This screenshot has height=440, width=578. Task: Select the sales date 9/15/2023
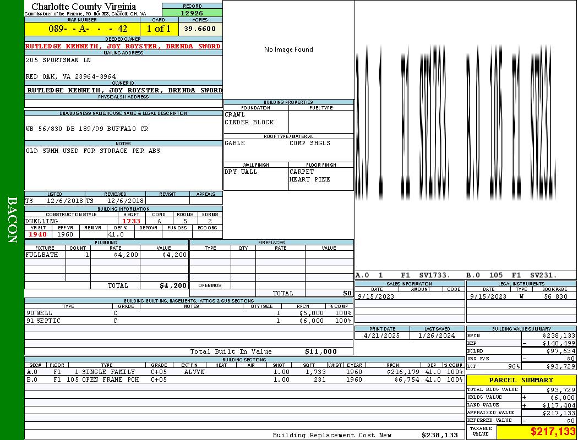pos(376,297)
